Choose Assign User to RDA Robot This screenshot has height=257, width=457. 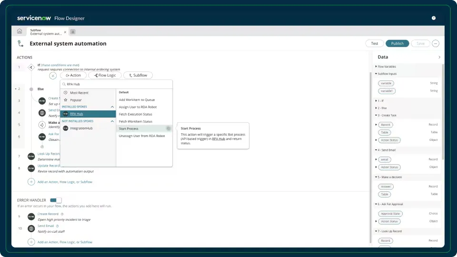138,107
